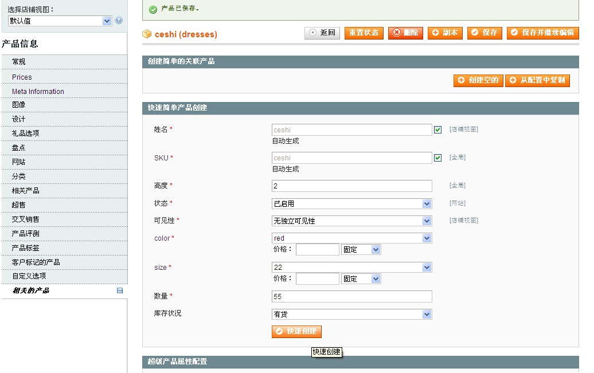Viewport: 594px width, 373px height.
Task: Click the product cube icon beside ceshi title
Action: 147,34
